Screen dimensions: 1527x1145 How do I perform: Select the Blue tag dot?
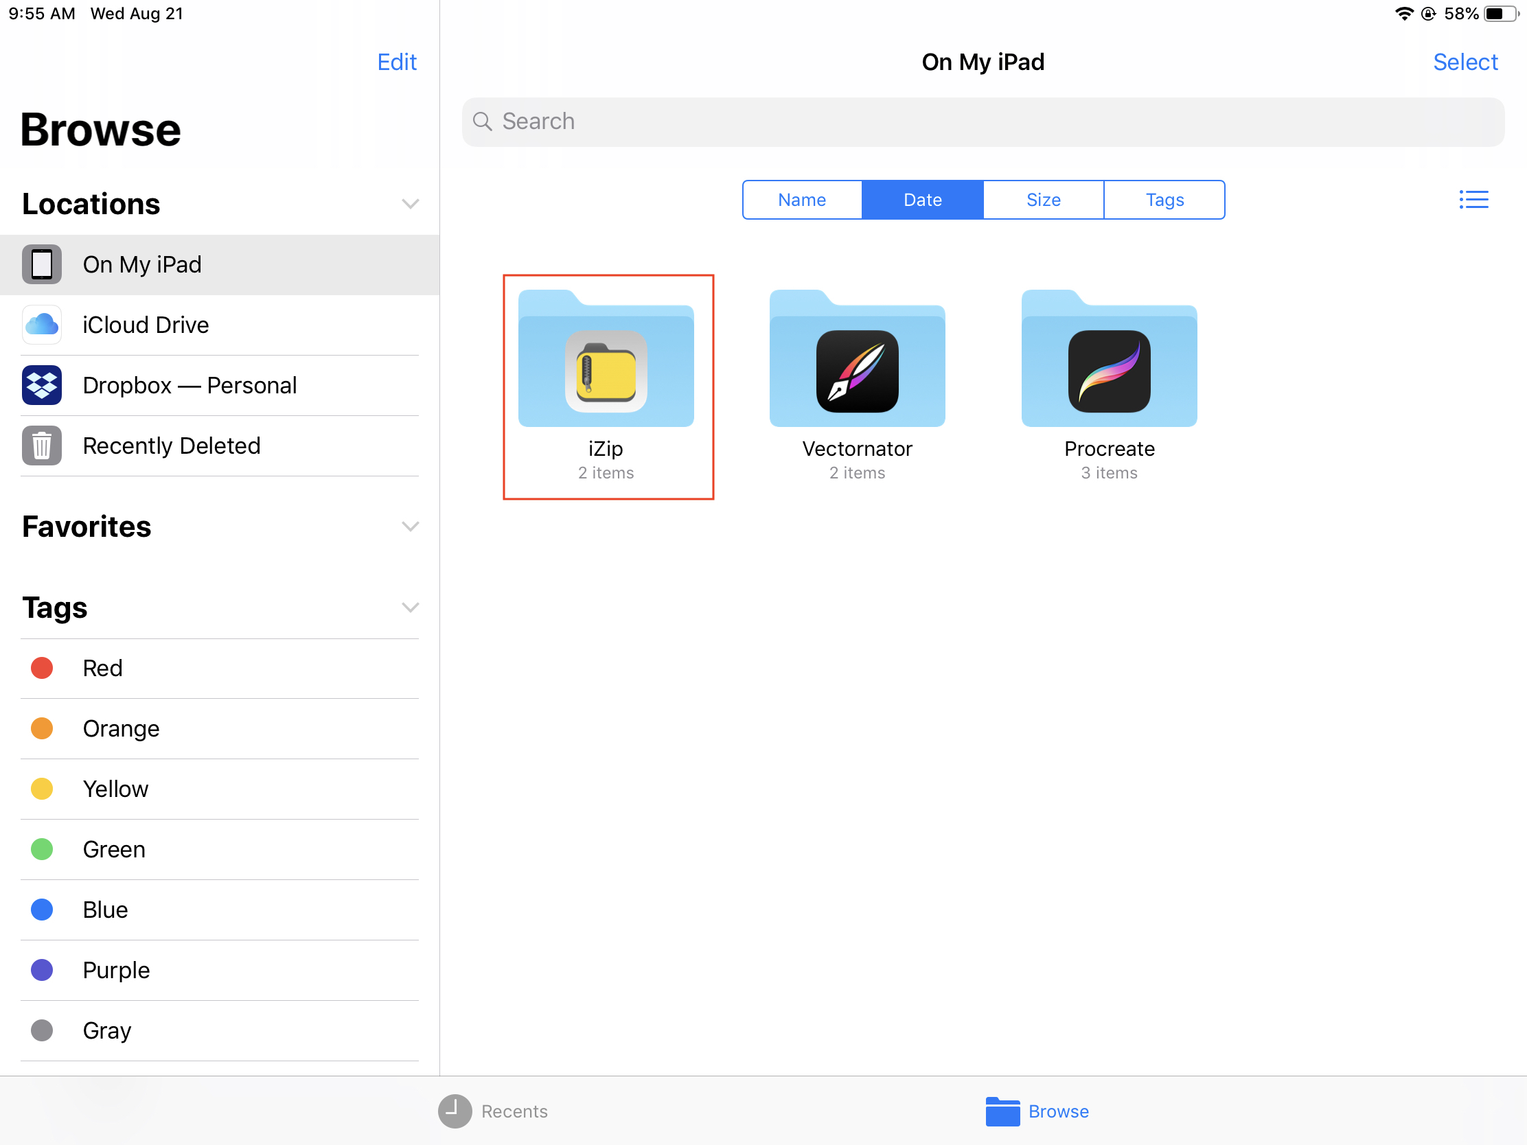(41, 910)
